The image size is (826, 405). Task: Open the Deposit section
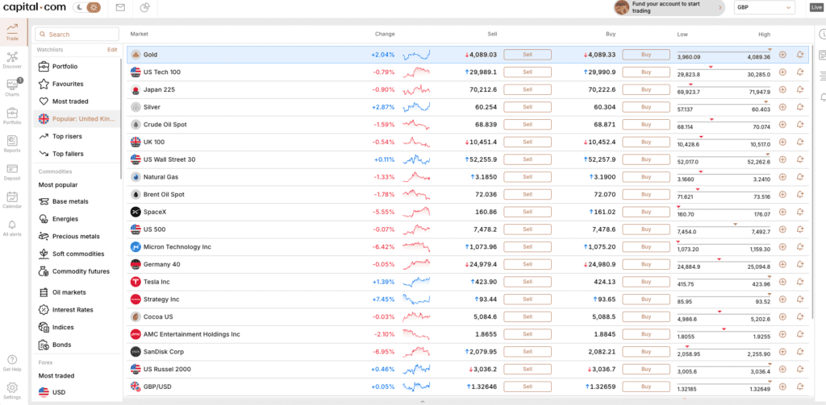tap(12, 172)
